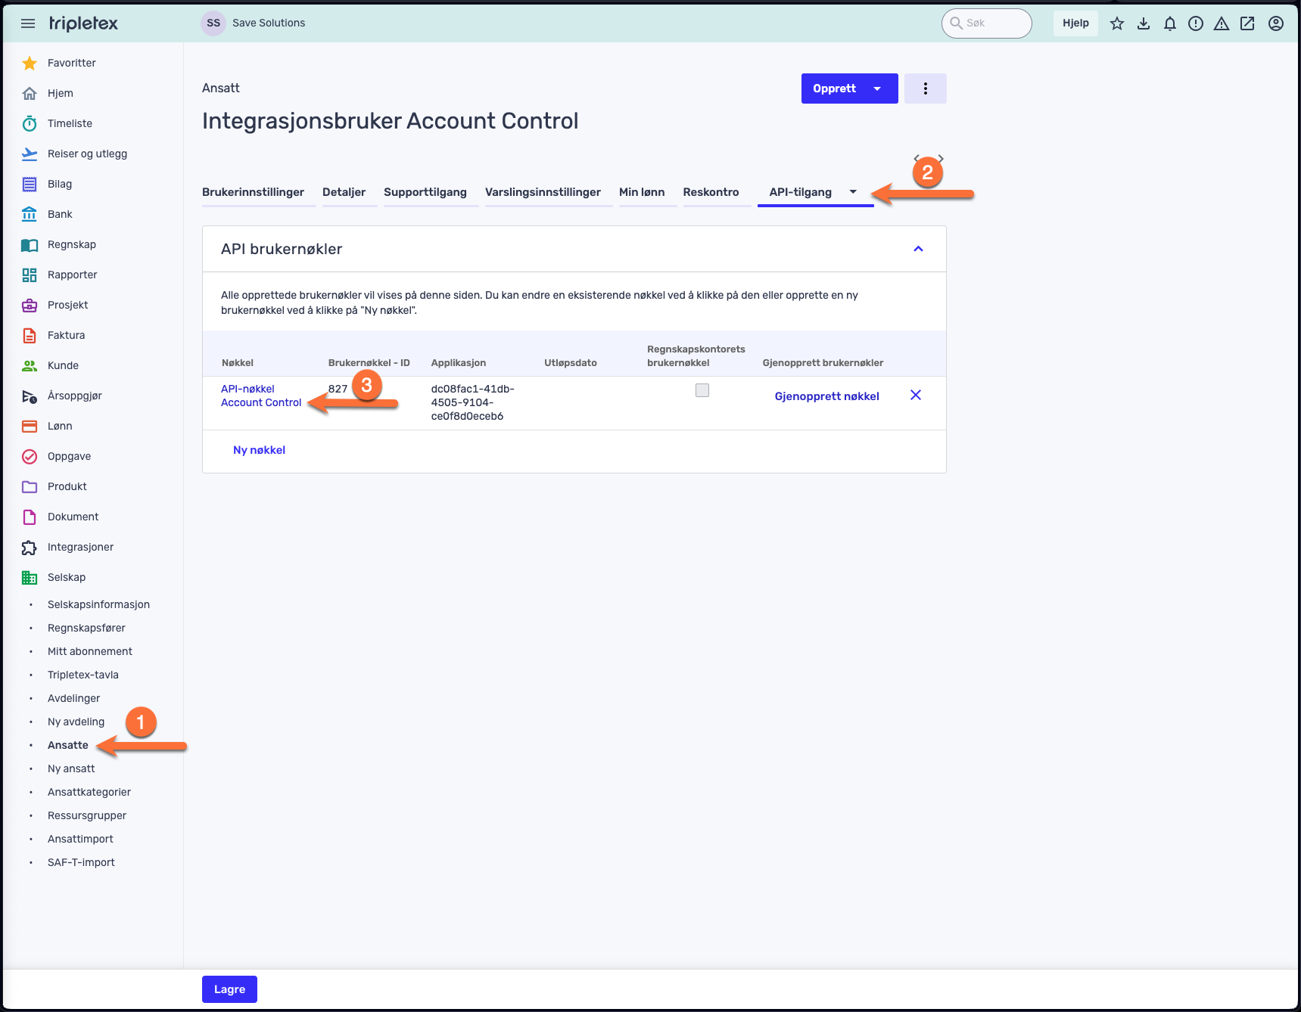Click the Lagre button
The image size is (1301, 1012).
(229, 989)
